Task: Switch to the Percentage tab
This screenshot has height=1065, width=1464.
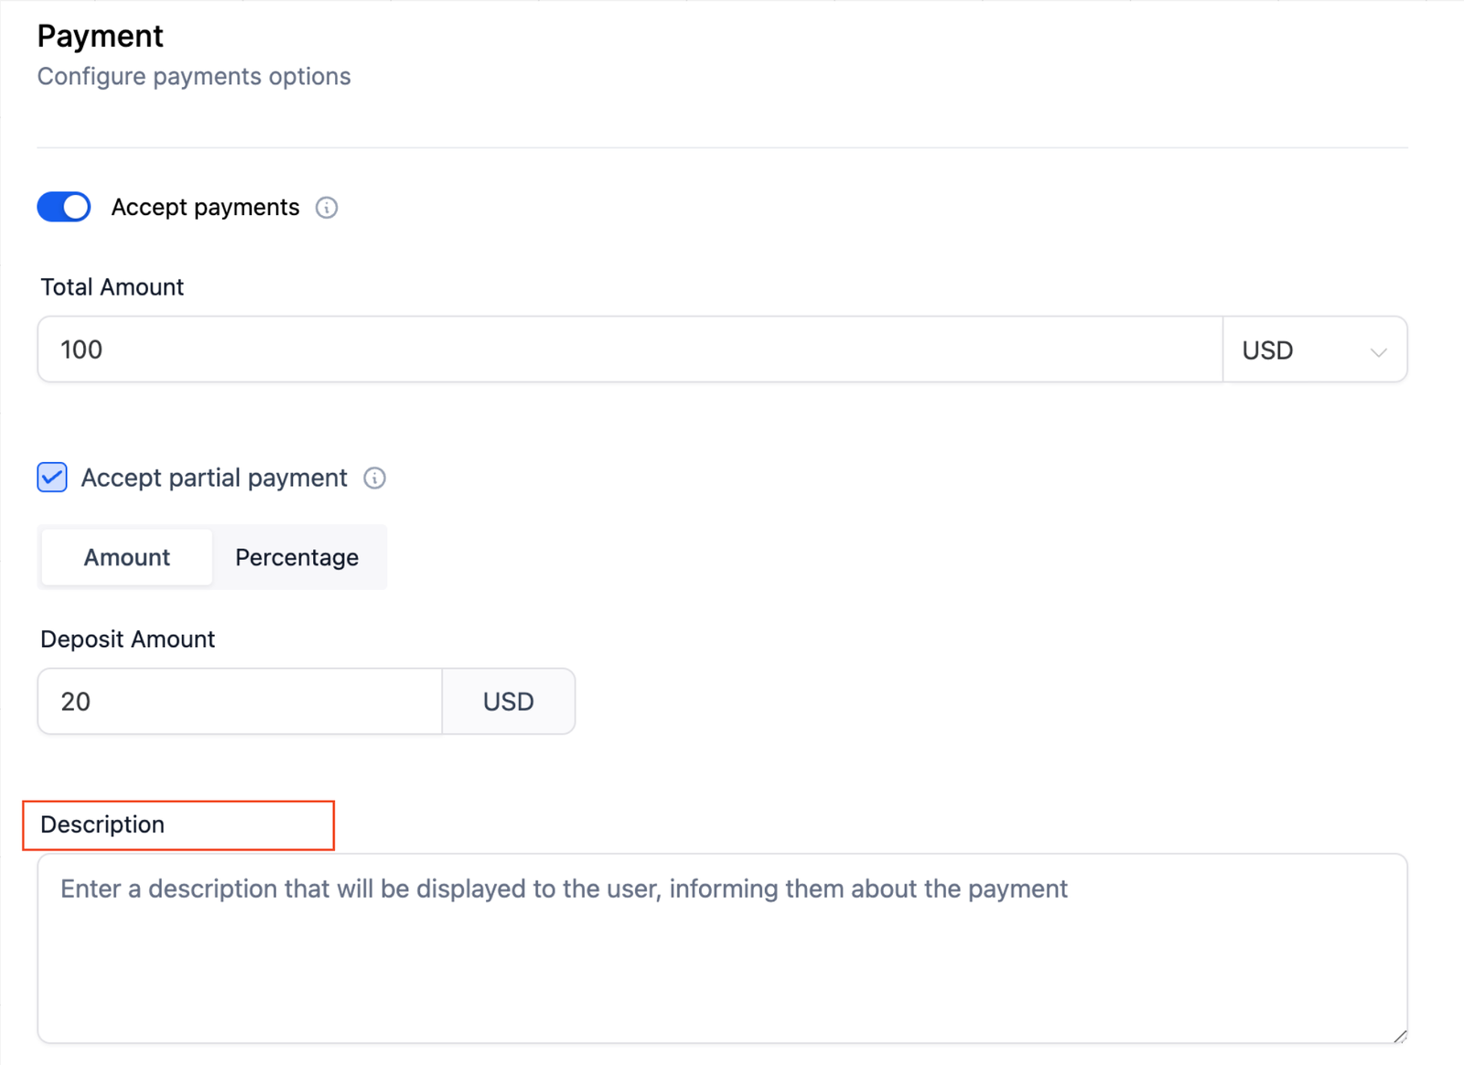Action: click(x=296, y=557)
